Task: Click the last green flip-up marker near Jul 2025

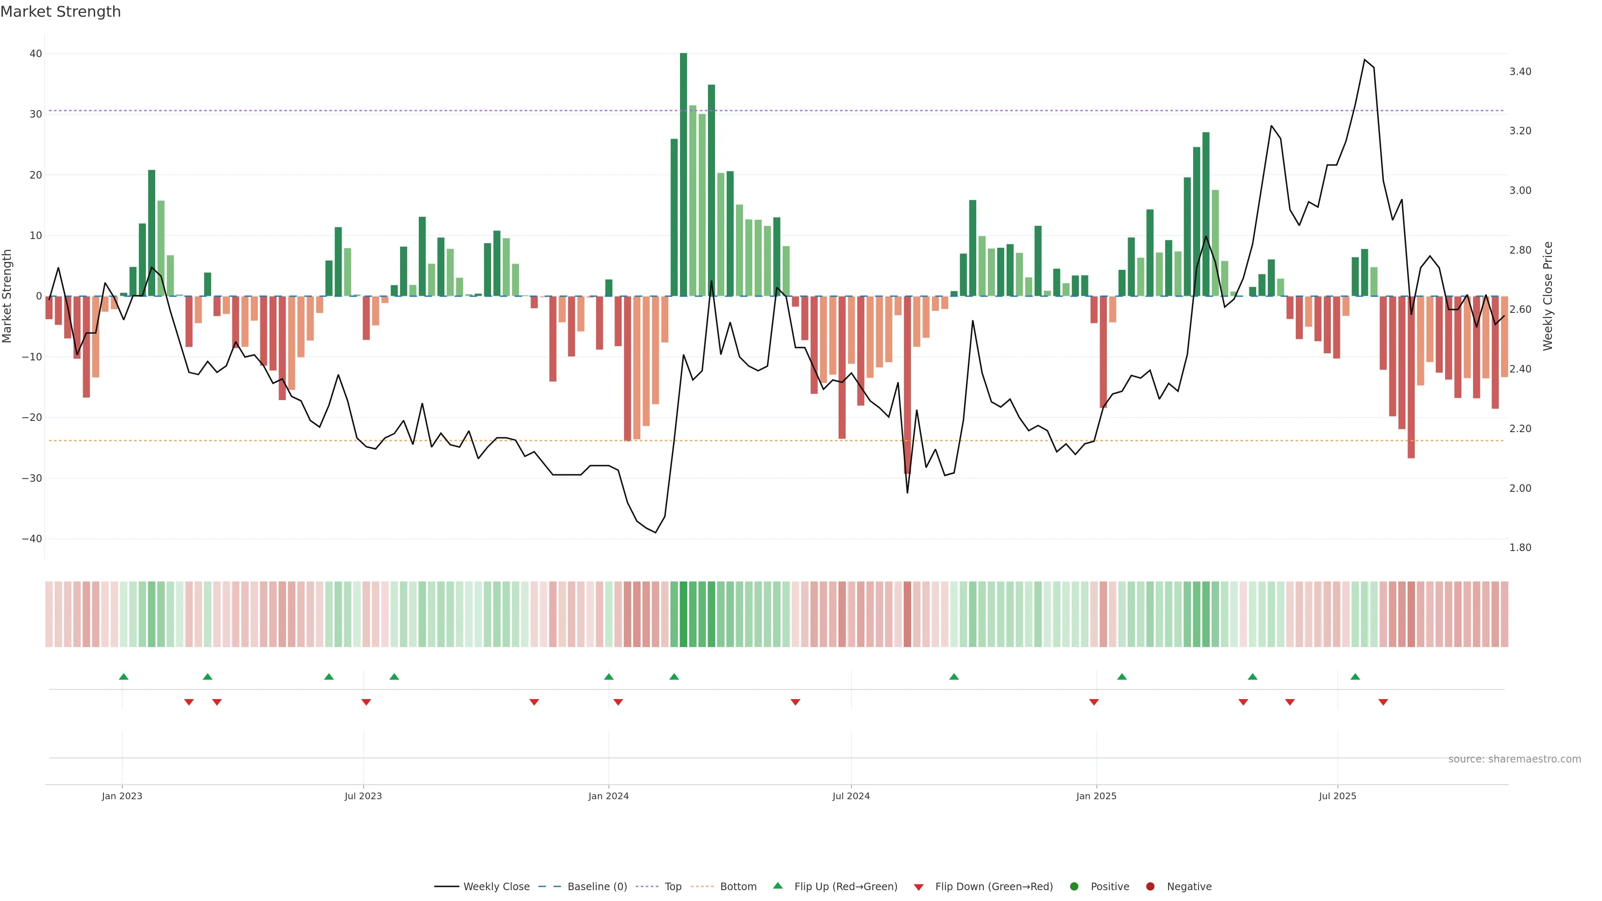Action: click(1355, 677)
